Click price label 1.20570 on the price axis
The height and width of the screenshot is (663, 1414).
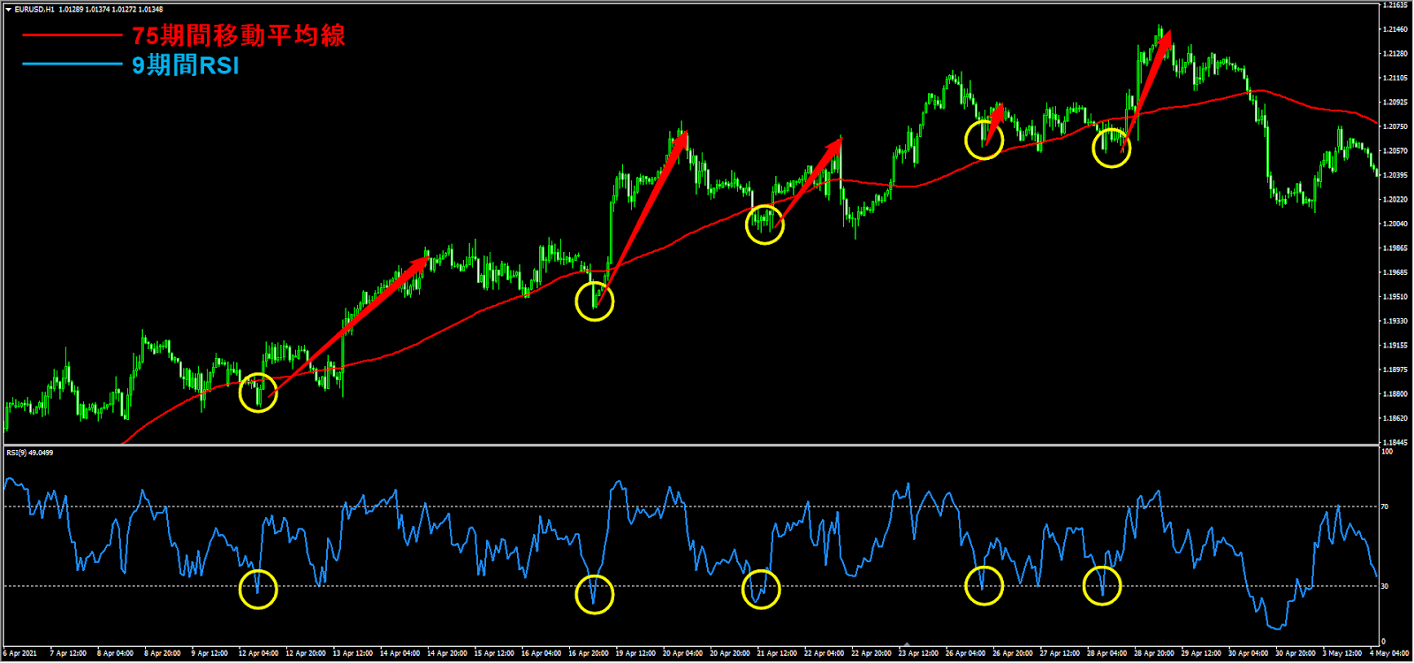[1395, 150]
